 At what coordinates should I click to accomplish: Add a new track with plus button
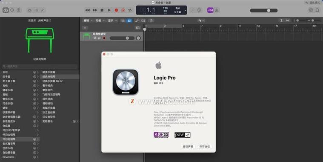tap(85, 28)
